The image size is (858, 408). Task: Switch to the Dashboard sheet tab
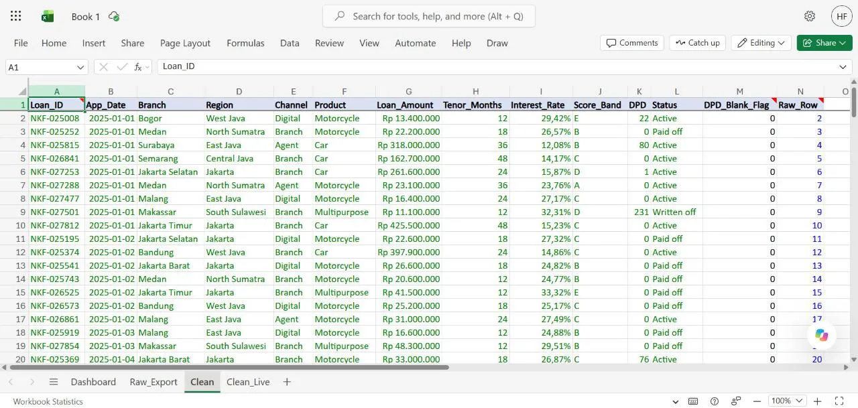coord(93,382)
